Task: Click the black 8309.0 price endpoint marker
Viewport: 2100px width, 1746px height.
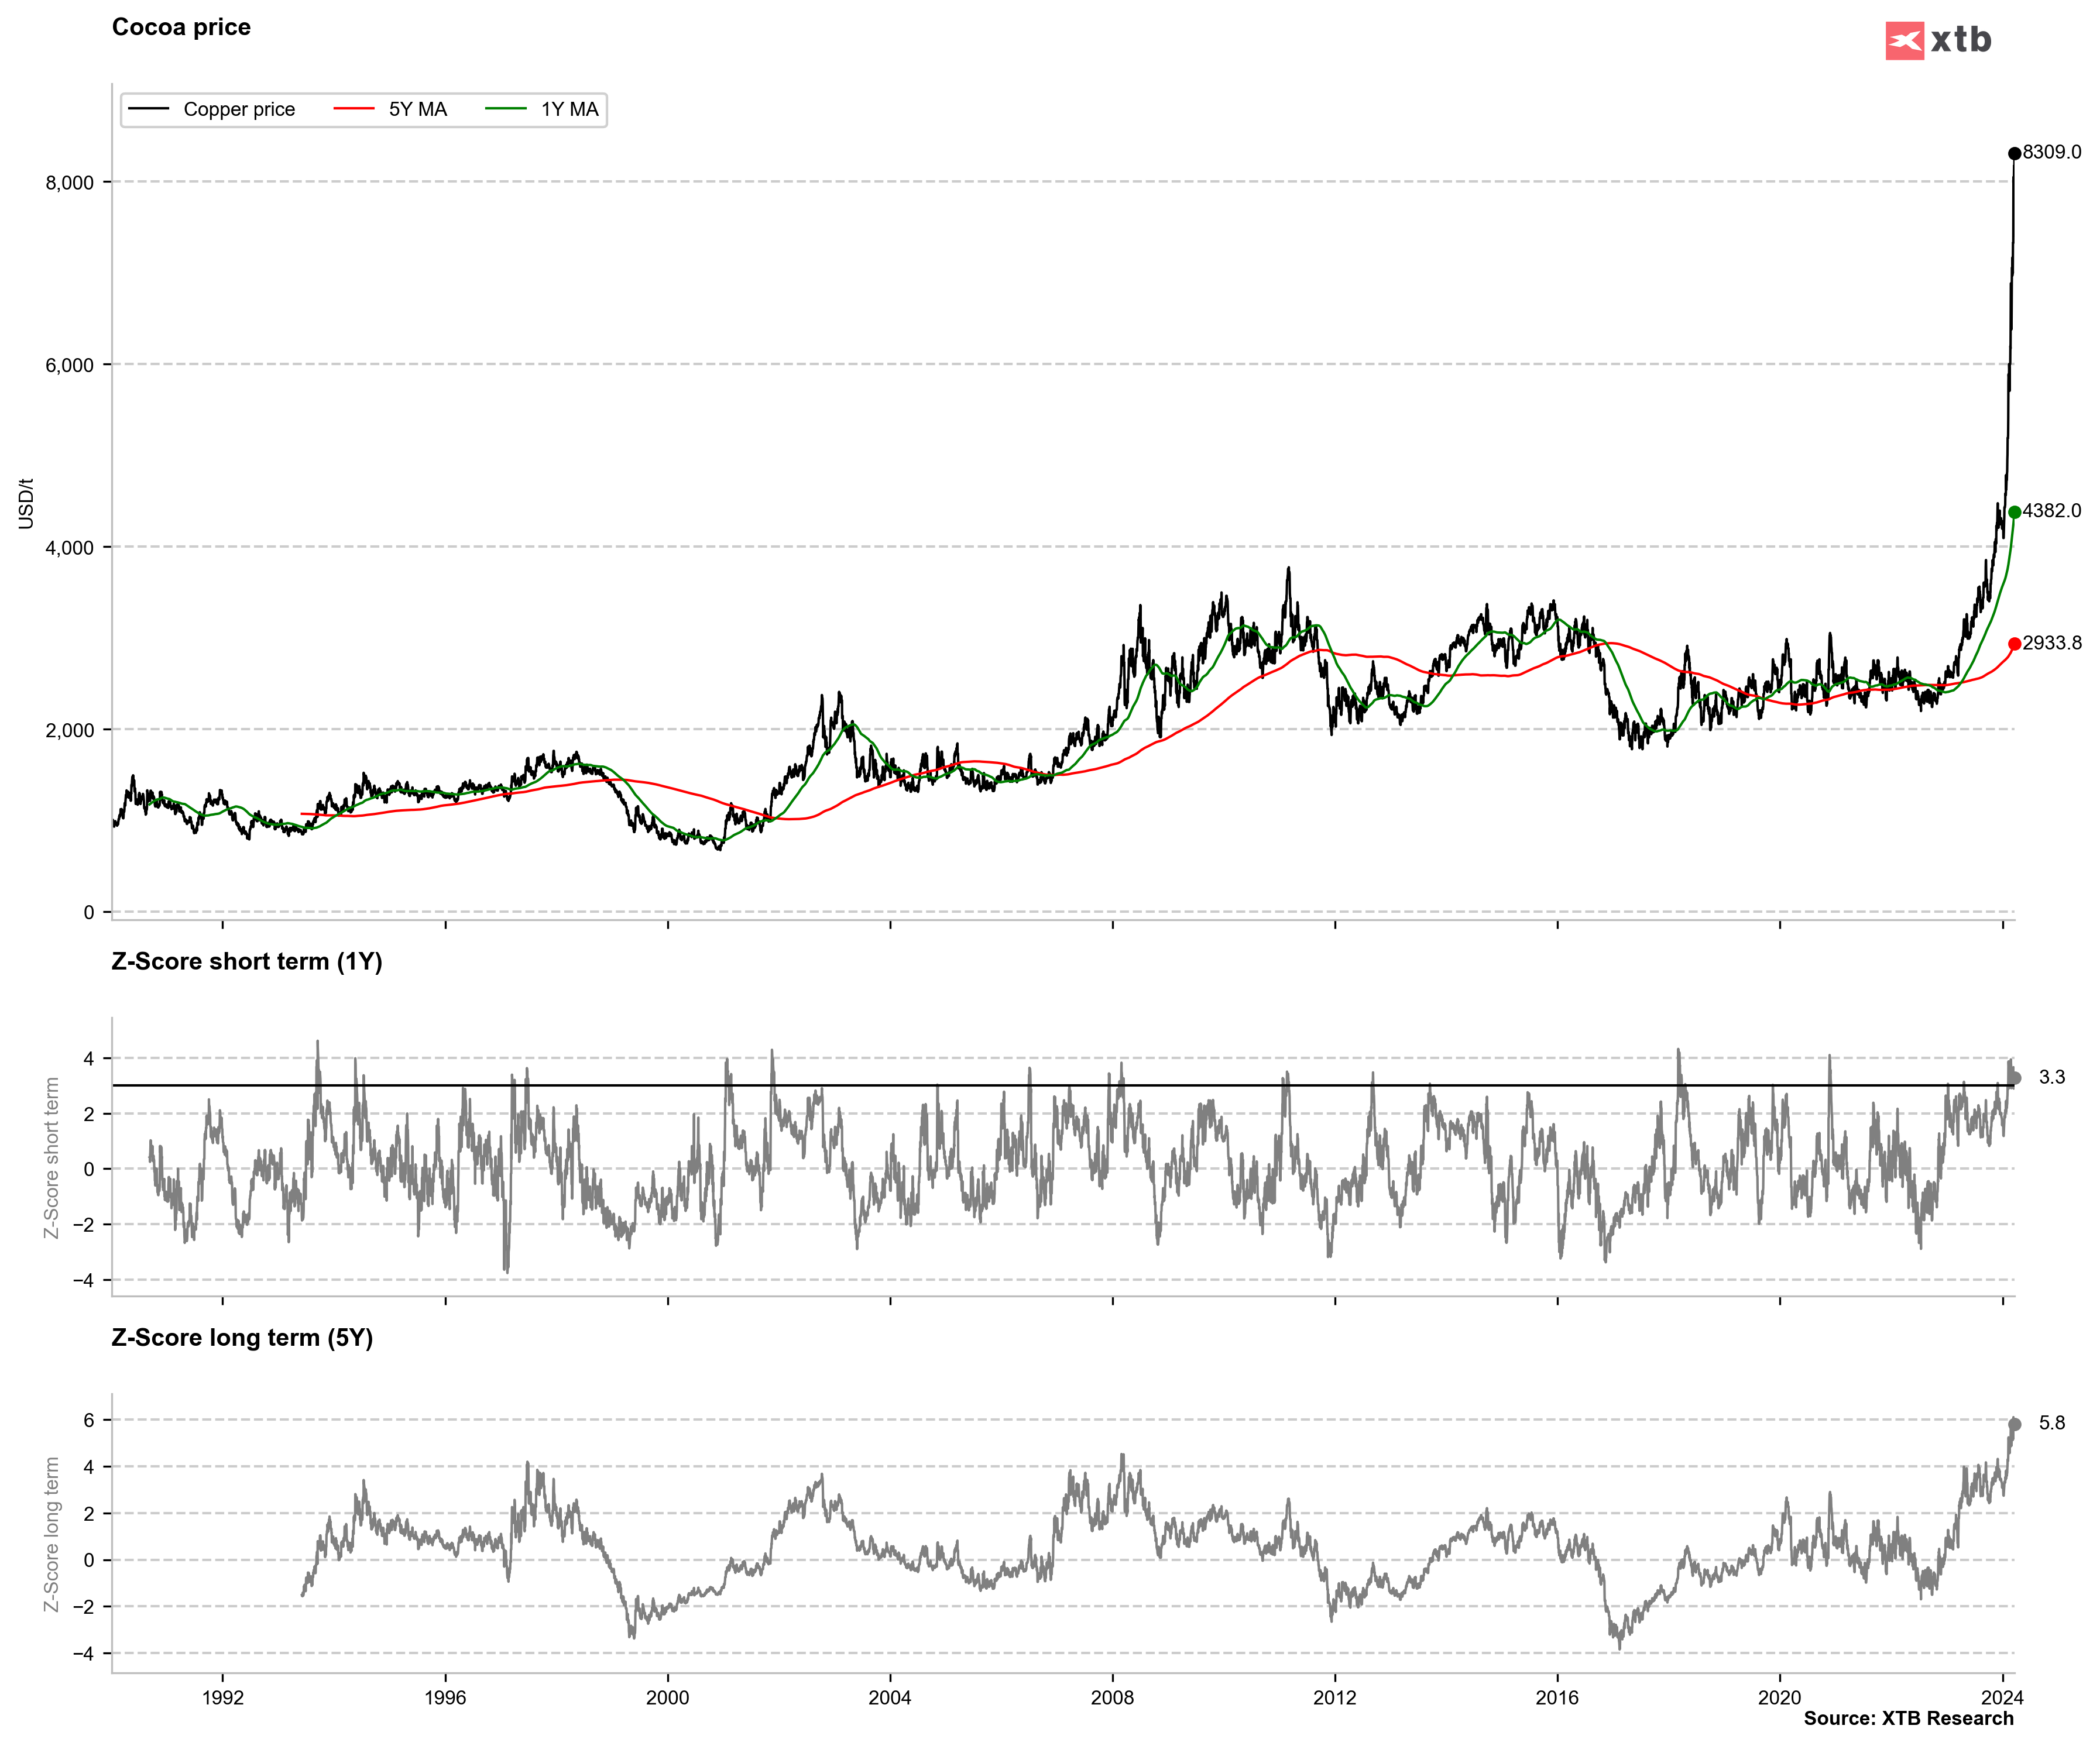Action: coord(2014,154)
